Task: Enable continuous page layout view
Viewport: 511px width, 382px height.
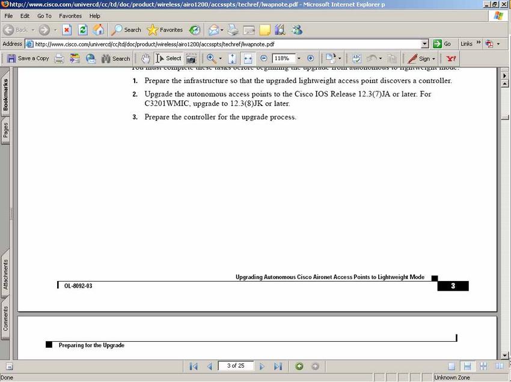Action: click(467, 366)
